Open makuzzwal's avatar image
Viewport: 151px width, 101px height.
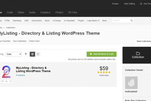(131, 83)
